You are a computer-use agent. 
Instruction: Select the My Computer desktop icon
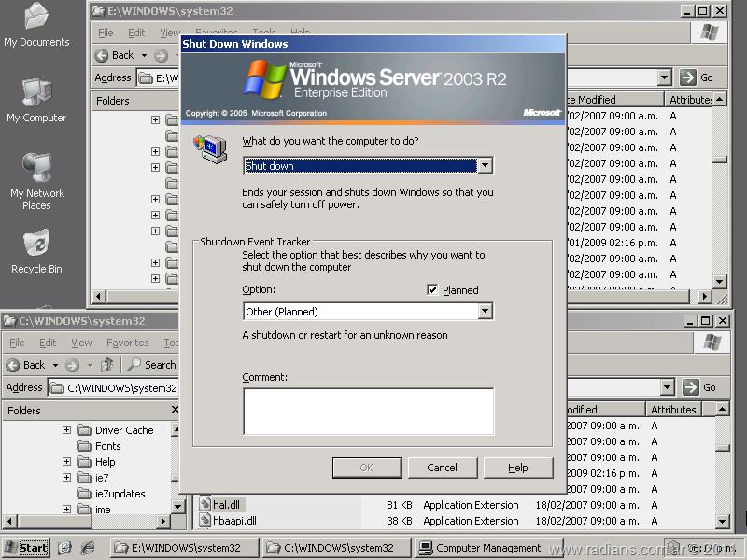click(36, 93)
